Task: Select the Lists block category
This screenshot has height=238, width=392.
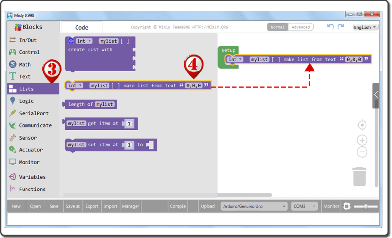Action: pos(33,89)
